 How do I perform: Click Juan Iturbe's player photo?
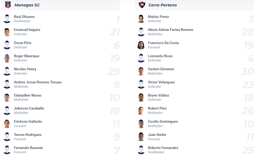(x=141, y=137)
